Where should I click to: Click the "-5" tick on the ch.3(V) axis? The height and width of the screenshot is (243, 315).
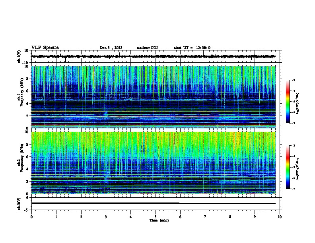[27, 210]
